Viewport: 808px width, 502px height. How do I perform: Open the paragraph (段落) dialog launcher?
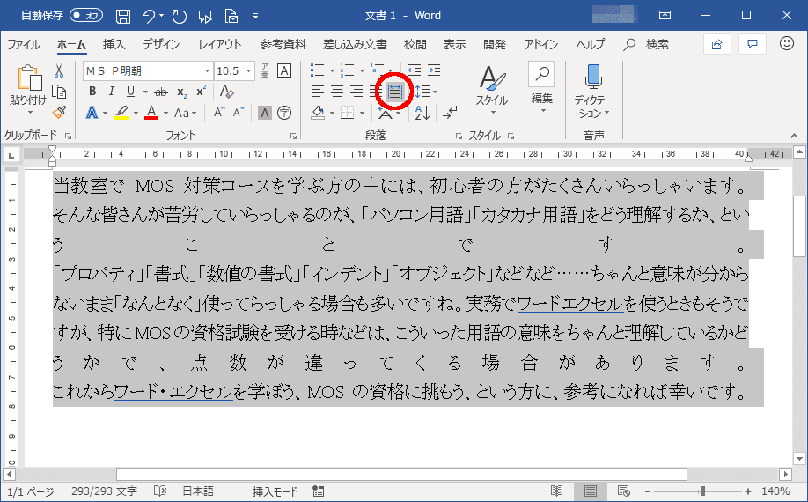point(459,136)
